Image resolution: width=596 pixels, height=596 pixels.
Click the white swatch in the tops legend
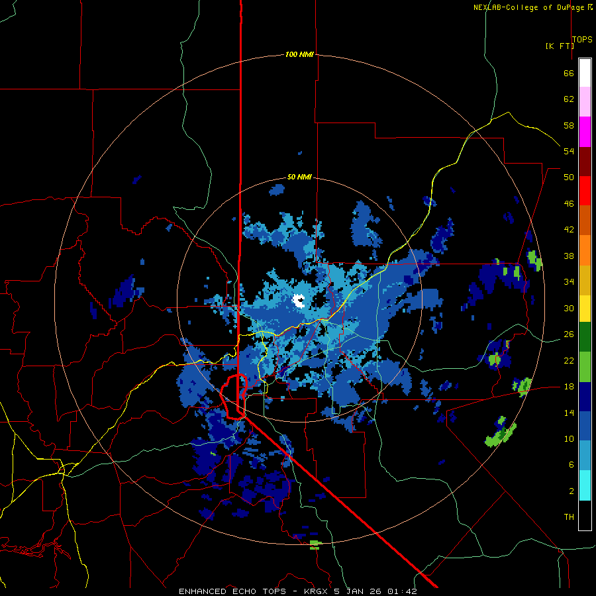point(585,73)
